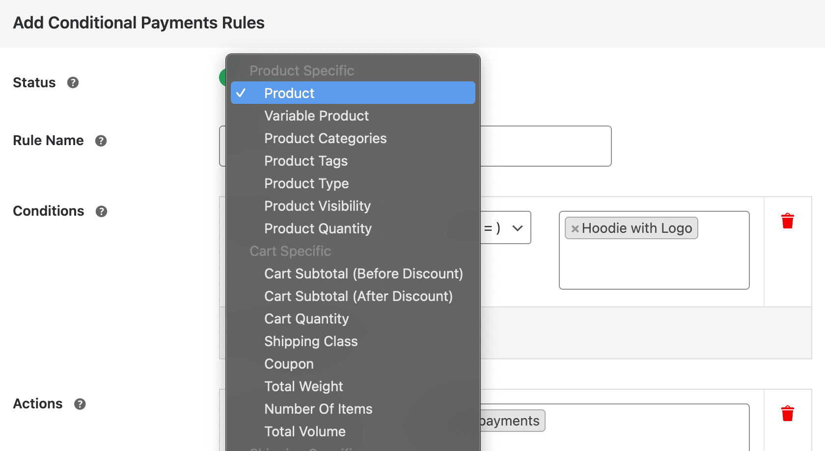
Task: Select Total Weight as a condition
Action: [x=303, y=386]
